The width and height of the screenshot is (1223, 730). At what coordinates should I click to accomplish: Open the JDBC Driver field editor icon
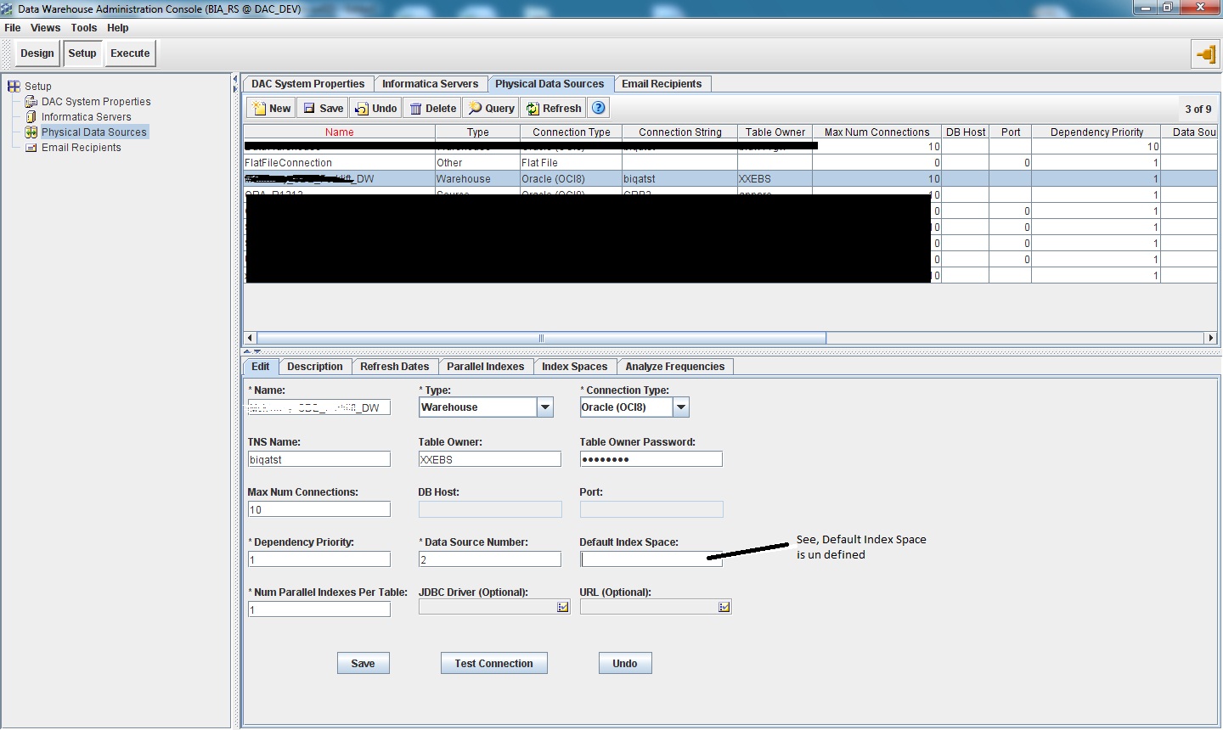(x=562, y=607)
